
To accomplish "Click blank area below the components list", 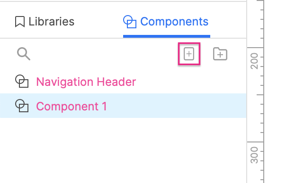I will coord(123,150).
